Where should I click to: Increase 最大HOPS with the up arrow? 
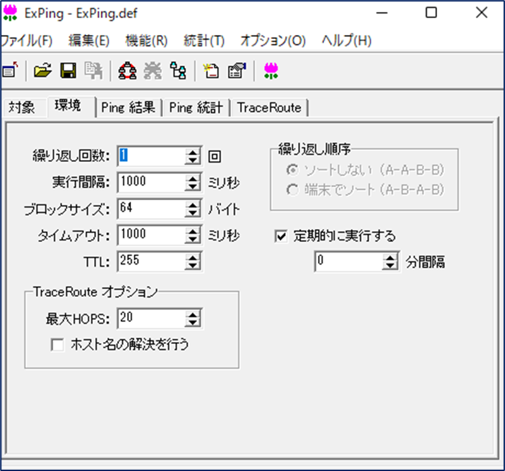(193, 315)
